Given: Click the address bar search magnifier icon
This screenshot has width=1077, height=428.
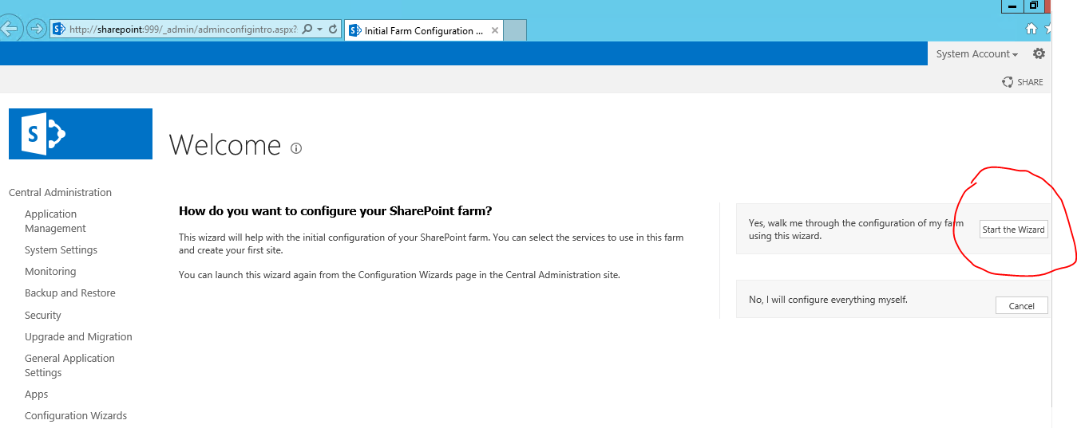Looking at the screenshot, I should point(307,29).
